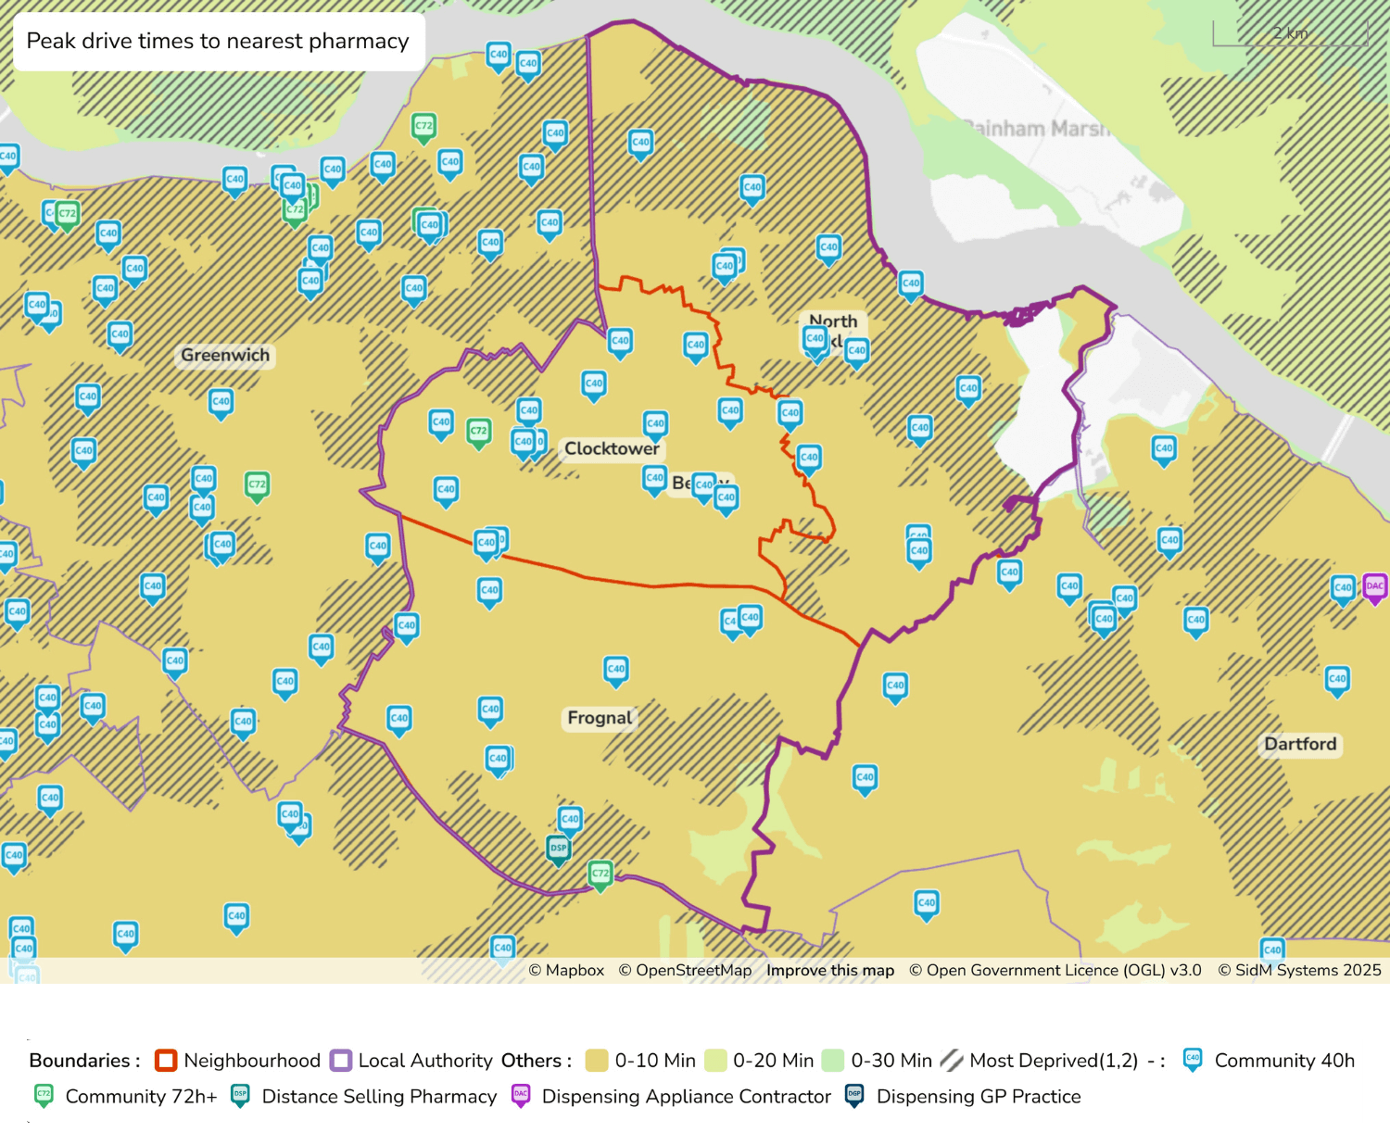Expand the Local Authority boundary legend option

click(339, 1060)
